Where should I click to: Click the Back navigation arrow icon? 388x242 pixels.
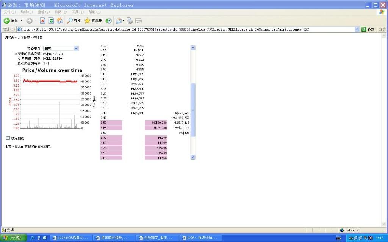[7, 21]
